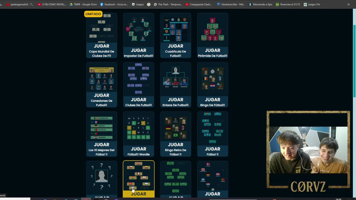Open the pastesgamesfull bookmark
The width and height of the screenshot is (356, 200).
(x=20, y=4)
